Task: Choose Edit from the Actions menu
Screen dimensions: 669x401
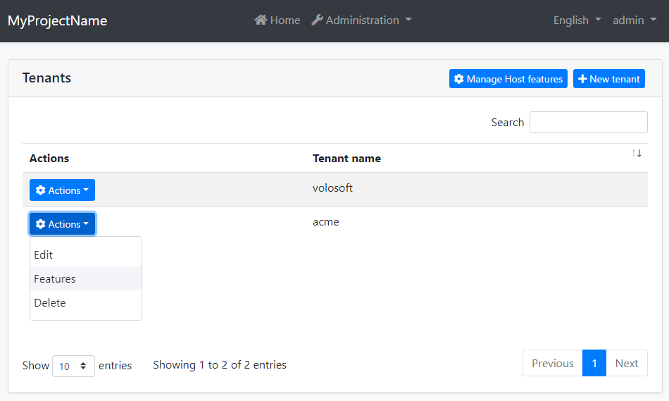Action: click(x=44, y=255)
